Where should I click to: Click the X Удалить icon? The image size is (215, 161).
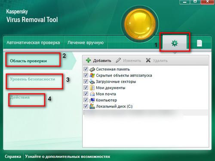pos(148,60)
